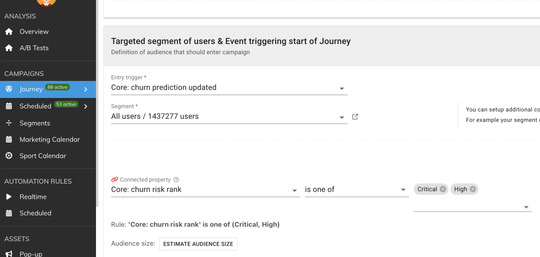Open the Segment dropdown
The width and height of the screenshot is (540, 257).
click(342, 117)
